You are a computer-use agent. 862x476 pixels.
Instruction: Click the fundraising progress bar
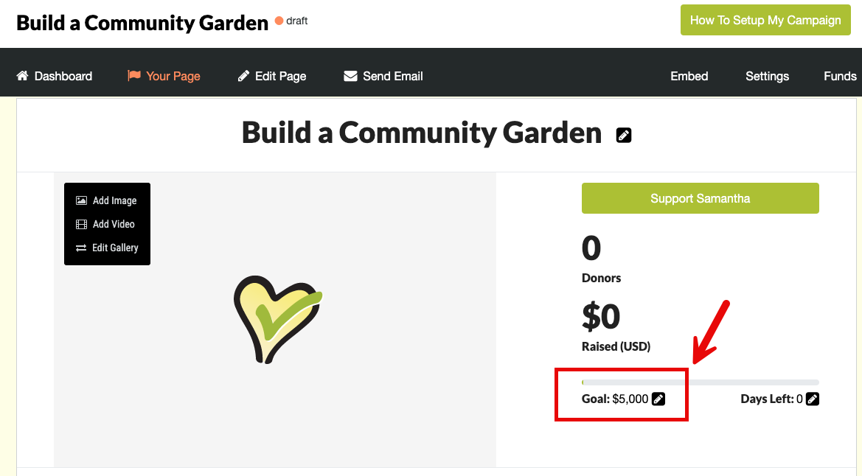700,382
